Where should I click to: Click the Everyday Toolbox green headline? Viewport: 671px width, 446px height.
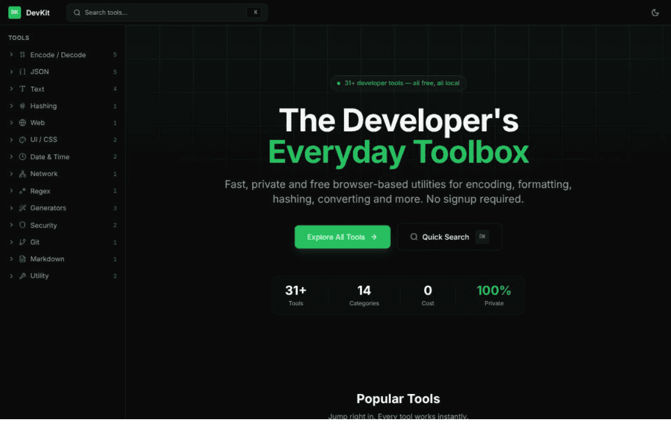tap(398, 152)
